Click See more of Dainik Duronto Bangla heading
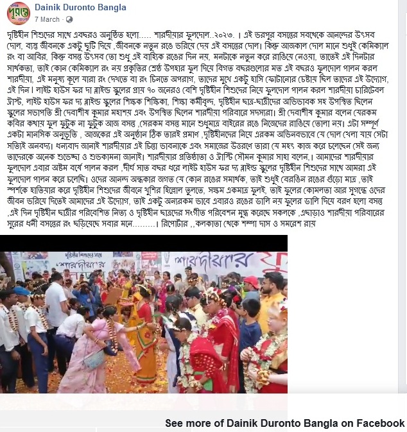This screenshot has height=432, width=407. [285, 423]
